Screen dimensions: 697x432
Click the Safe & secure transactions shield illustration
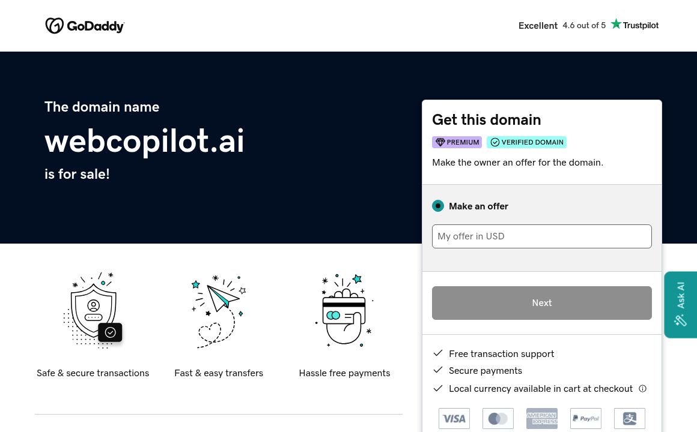(93, 310)
